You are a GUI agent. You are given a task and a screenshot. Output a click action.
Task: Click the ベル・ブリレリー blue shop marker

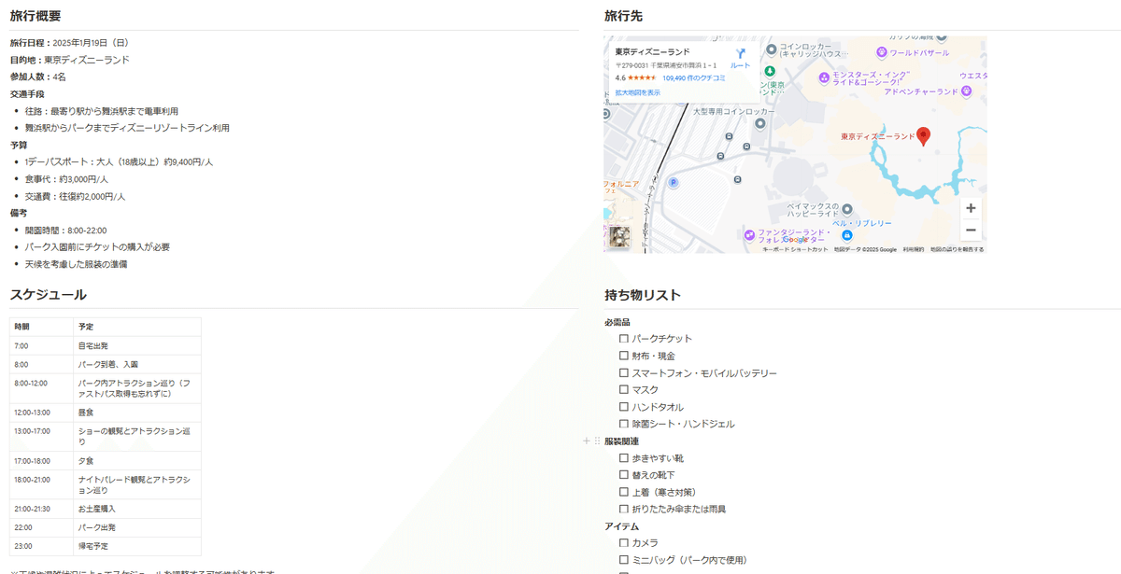coord(847,235)
